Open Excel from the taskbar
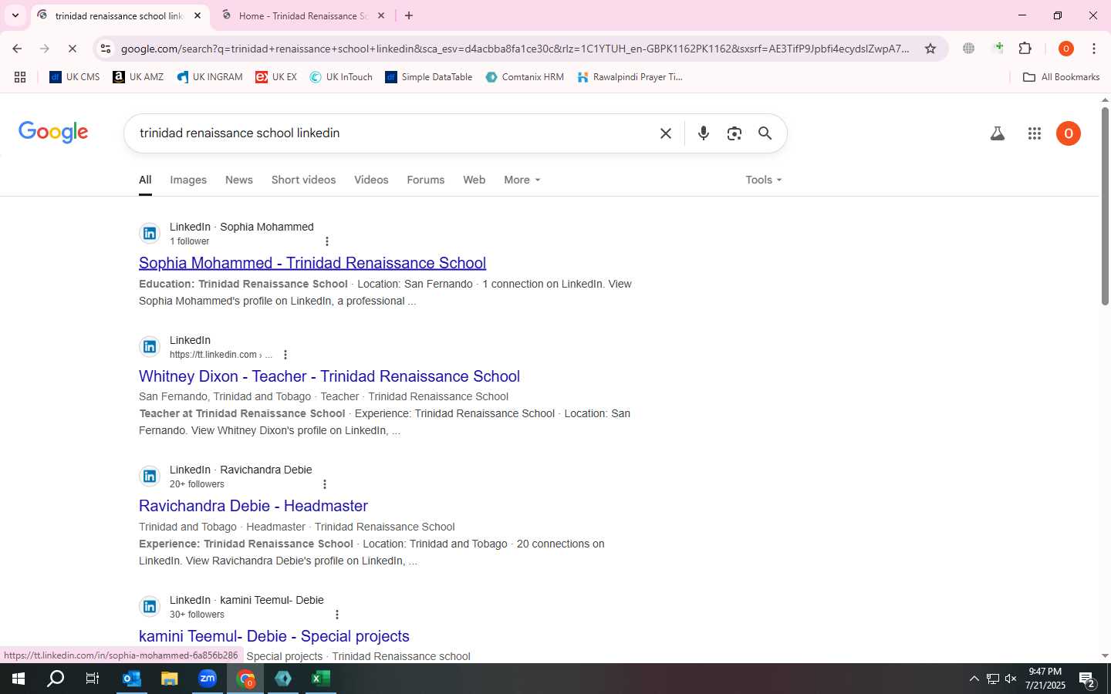Image resolution: width=1111 pixels, height=694 pixels. (x=321, y=679)
